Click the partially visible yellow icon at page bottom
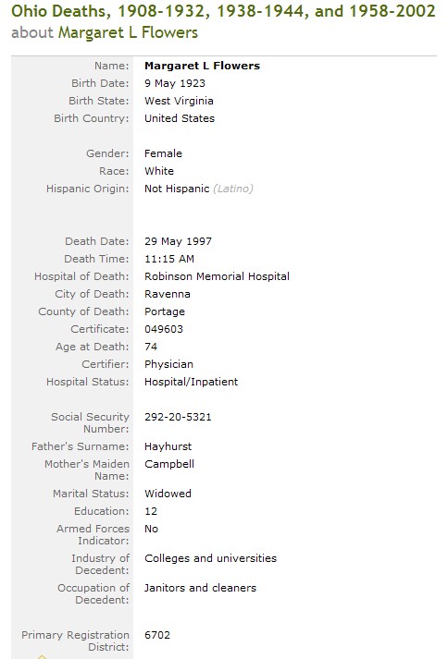The width and height of the screenshot is (448, 659). pyautogui.click(x=42, y=656)
